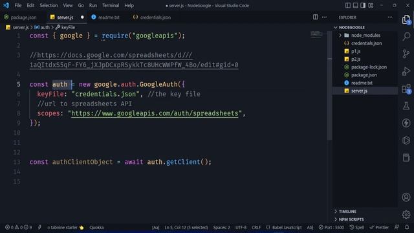
Task: Open the lightning bolt activity icon
Action: coord(406,123)
